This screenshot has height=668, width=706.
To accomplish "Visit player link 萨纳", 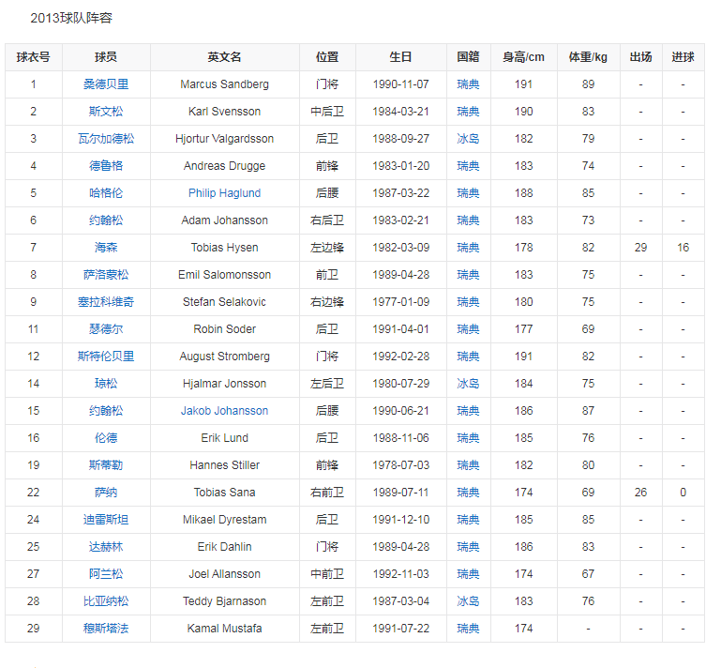I will (x=106, y=493).
